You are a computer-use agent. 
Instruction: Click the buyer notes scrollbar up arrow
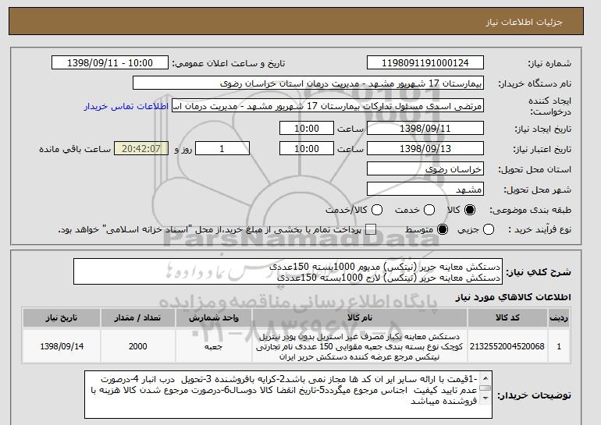(485, 379)
